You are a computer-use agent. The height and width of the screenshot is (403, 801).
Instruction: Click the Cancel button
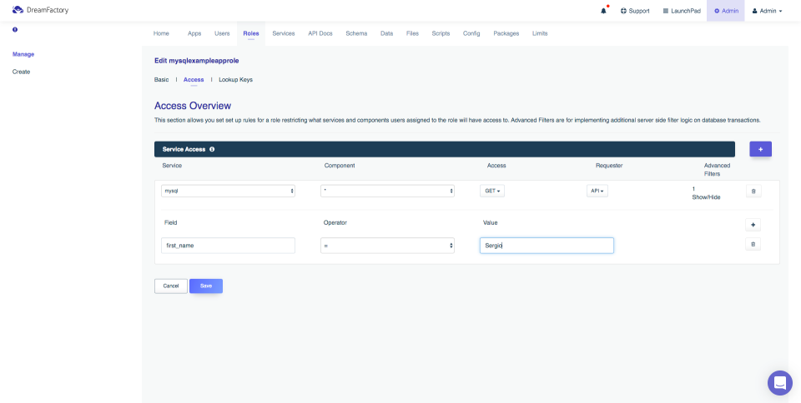click(x=171, y=286)
